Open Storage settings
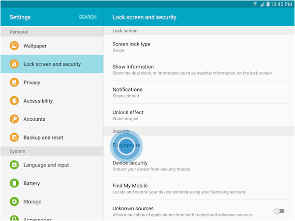The width and height of the screenshot is (295, 221). tap(52, 201)
